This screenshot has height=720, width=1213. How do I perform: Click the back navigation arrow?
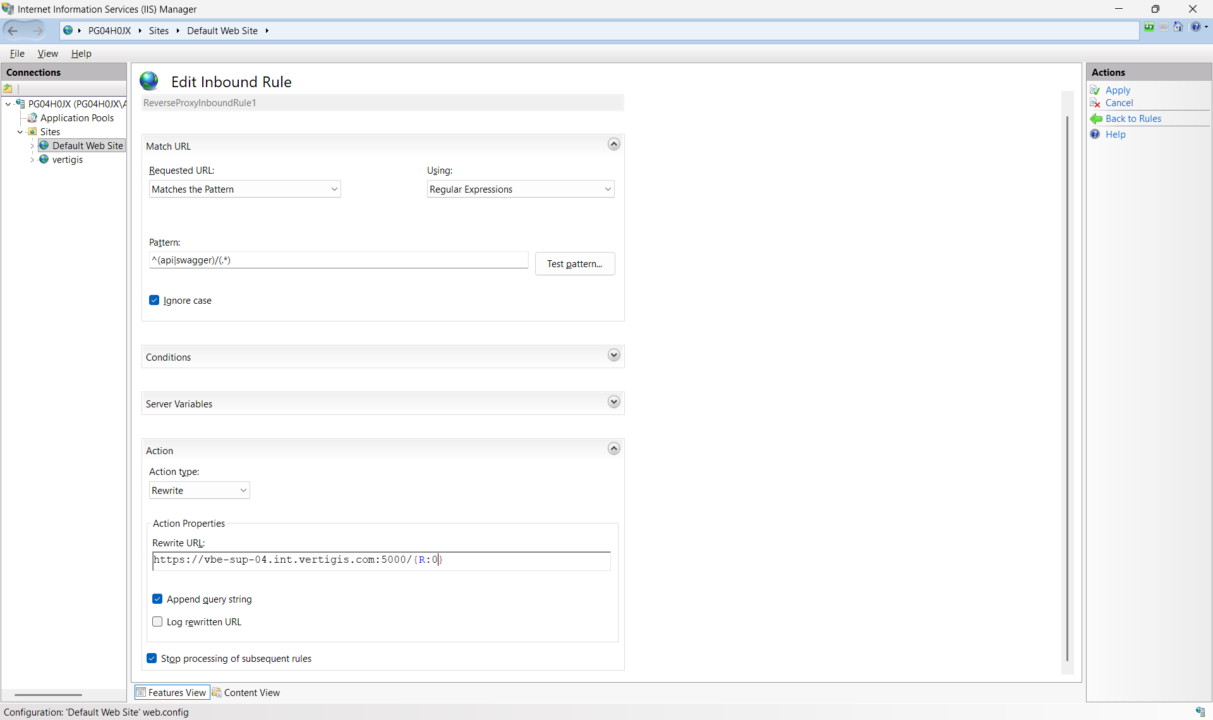(13, 30)
